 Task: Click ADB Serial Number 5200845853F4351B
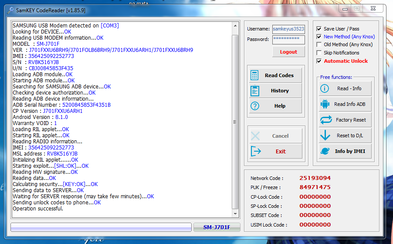86,105
